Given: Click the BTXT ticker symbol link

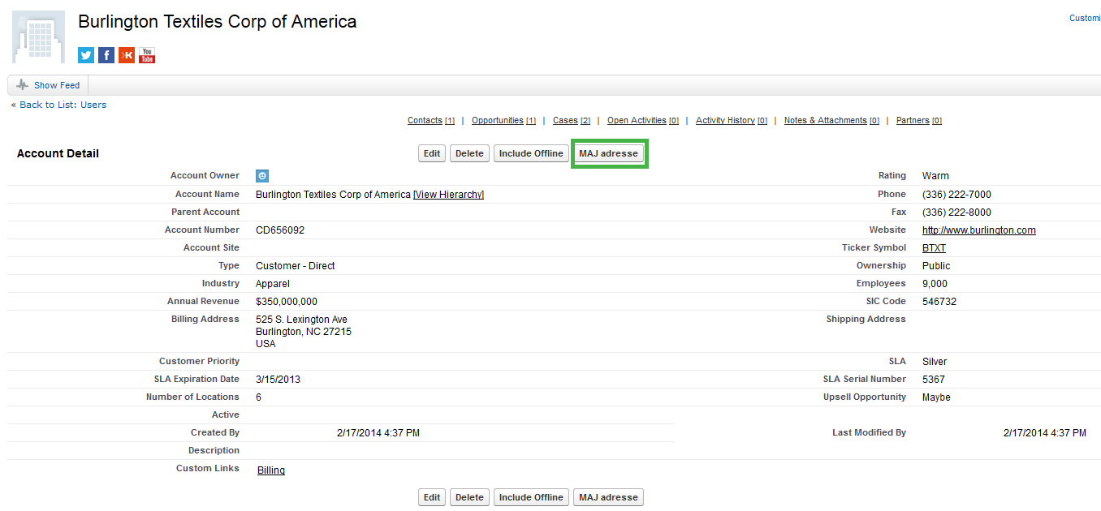Looking at the screenshot, I should 934,248.
